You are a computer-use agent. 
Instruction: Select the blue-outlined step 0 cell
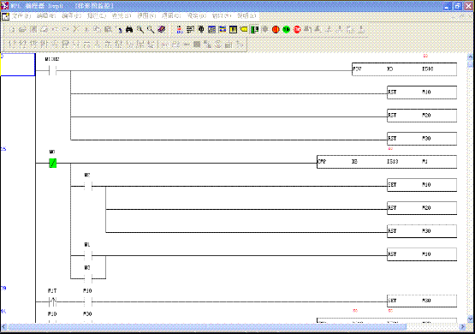coord(18,64)
